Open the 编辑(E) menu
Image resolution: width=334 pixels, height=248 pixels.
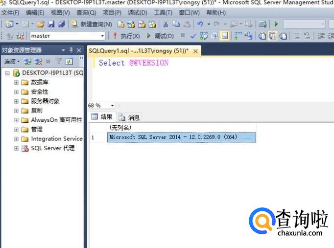[x=35, y=13]
